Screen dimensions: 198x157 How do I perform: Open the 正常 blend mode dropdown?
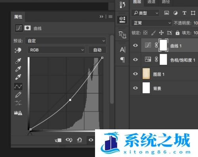[152, 23]
